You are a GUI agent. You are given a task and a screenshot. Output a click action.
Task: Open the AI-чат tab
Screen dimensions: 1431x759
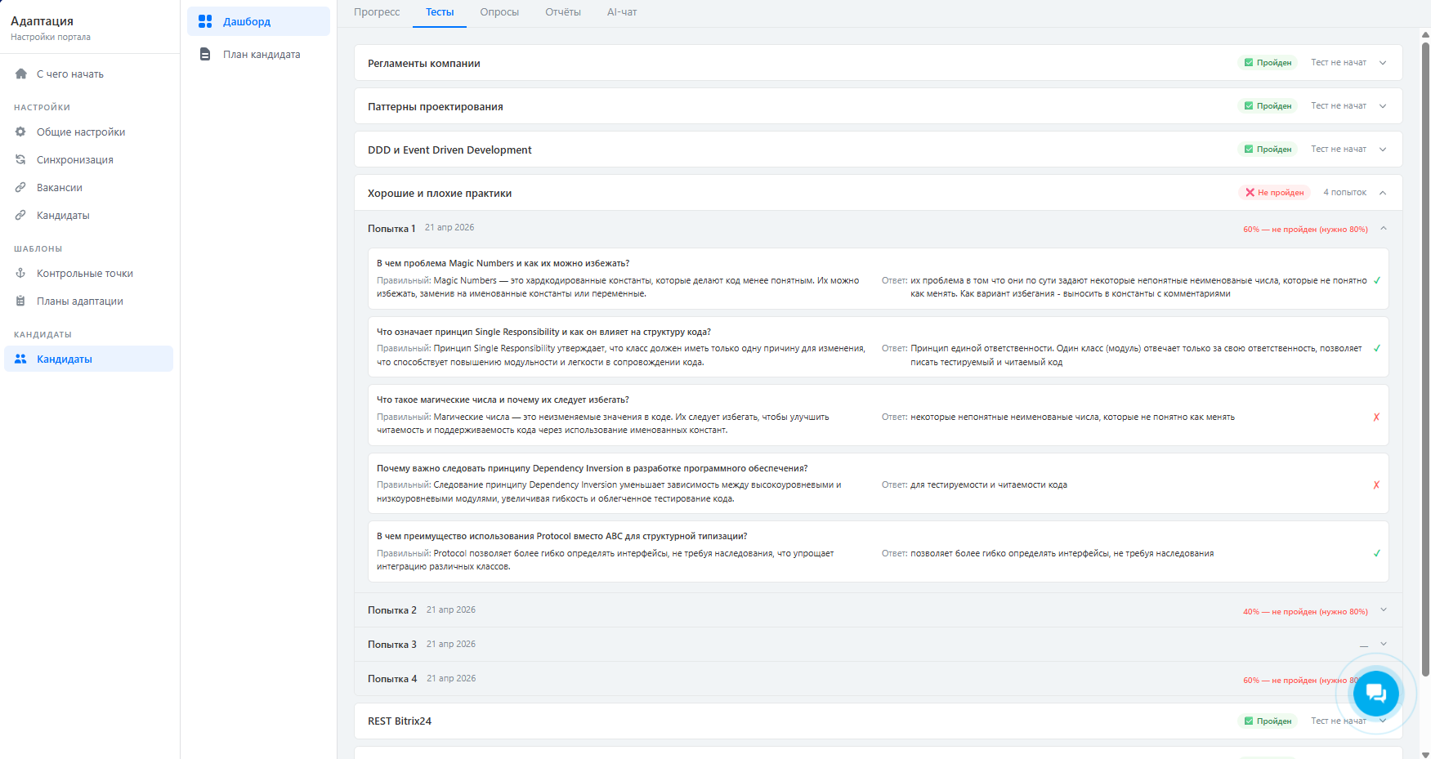tap(622, 12)
